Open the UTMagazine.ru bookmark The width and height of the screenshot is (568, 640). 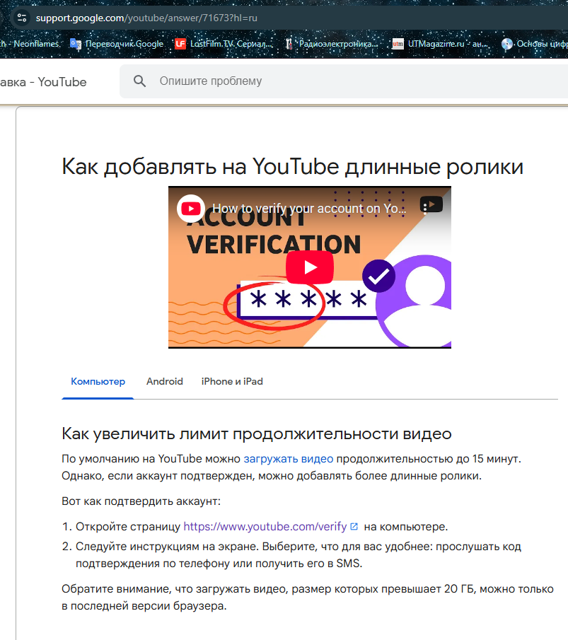440,44
